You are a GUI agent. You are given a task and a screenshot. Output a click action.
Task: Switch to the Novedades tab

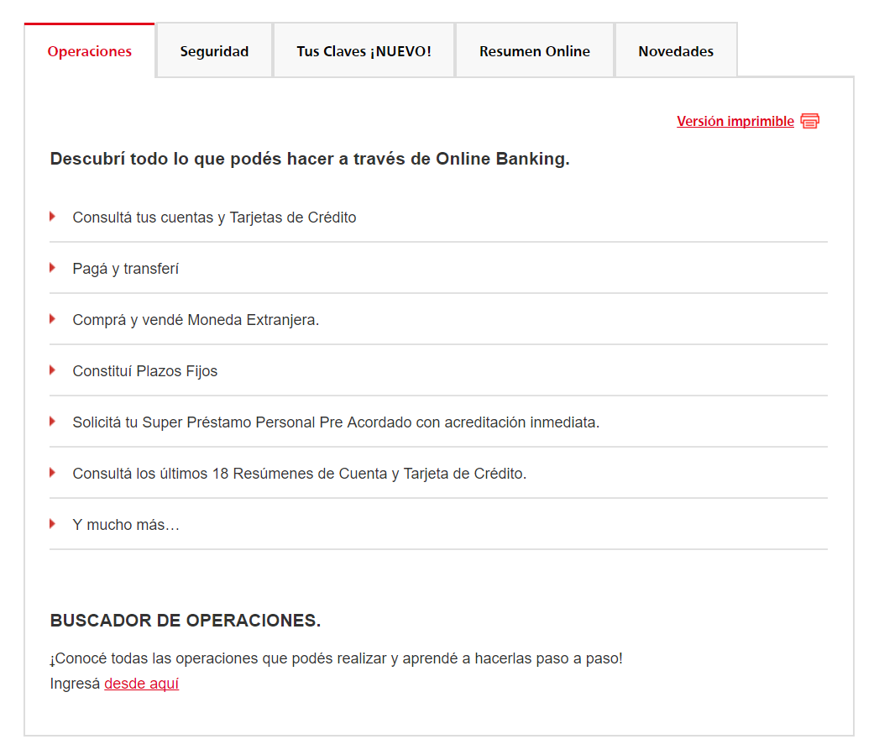(x=676, y=51)
